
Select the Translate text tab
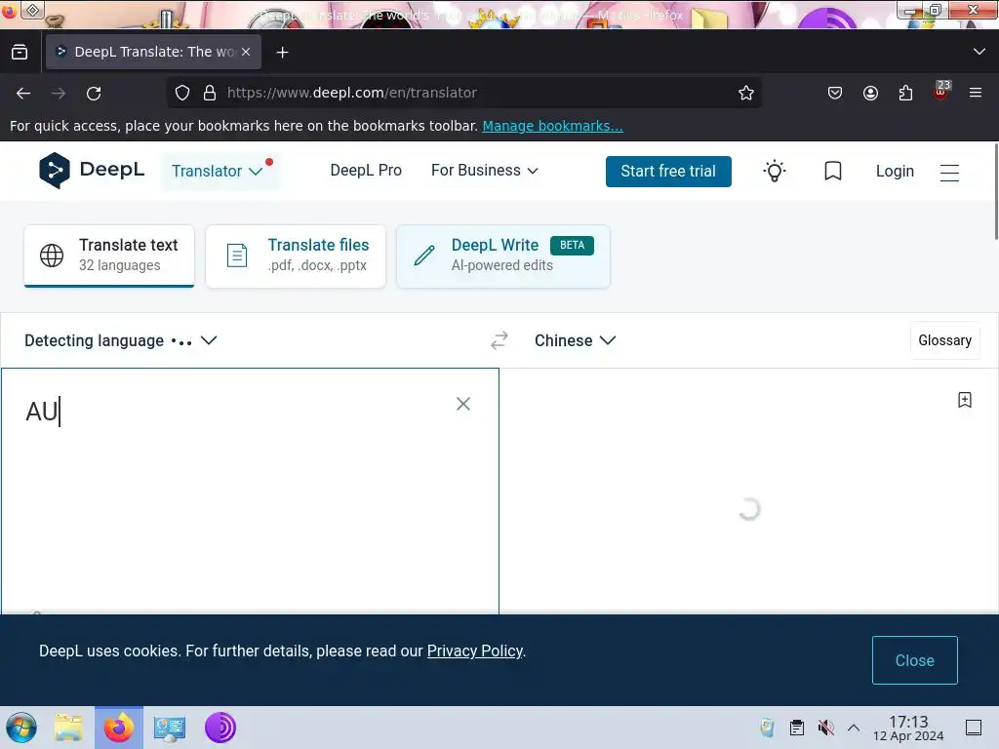point(109,256)
